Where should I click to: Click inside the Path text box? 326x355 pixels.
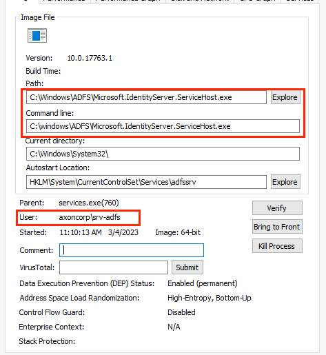pyautogui.click(x=146, y=97)
